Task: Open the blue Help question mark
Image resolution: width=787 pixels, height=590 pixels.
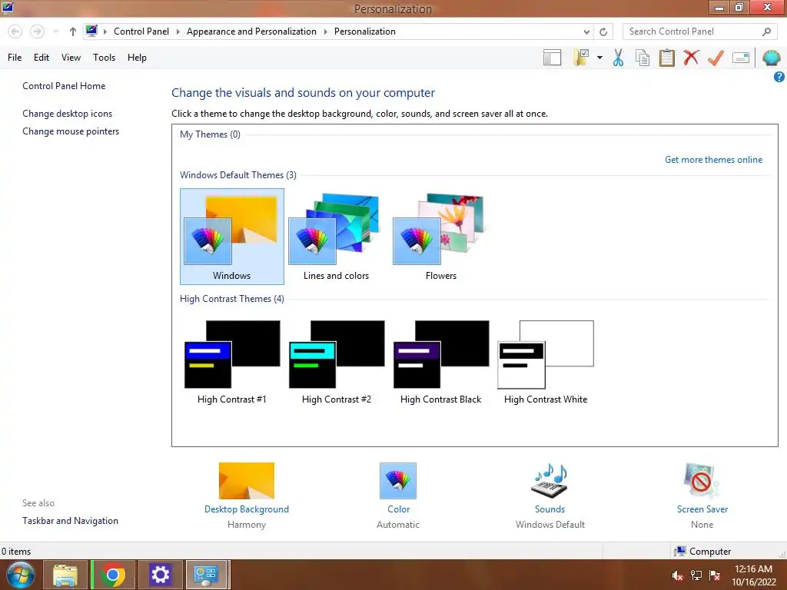Action: click(x=779, y=77)
